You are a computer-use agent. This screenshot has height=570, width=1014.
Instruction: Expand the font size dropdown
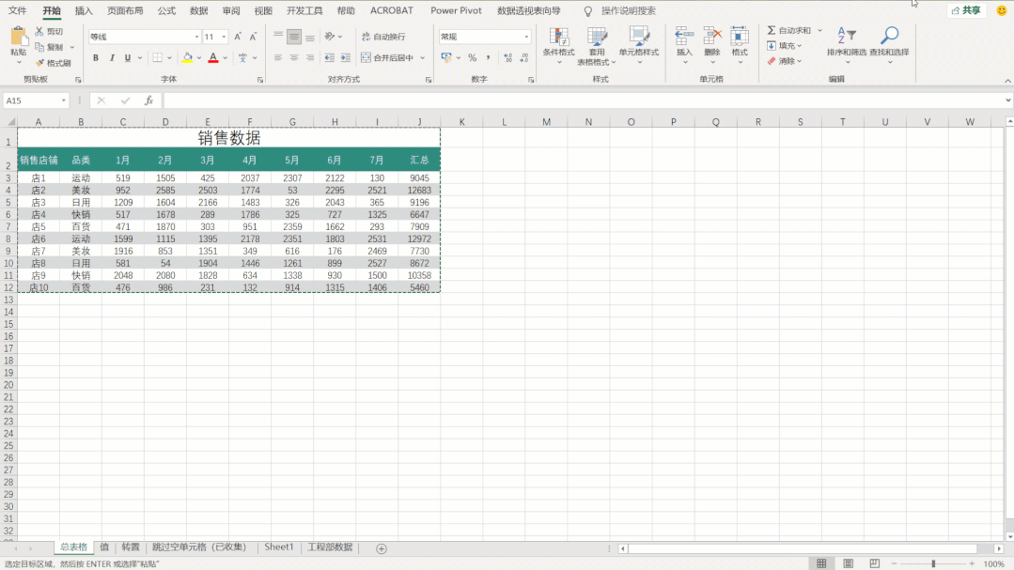tap(224, 37)
